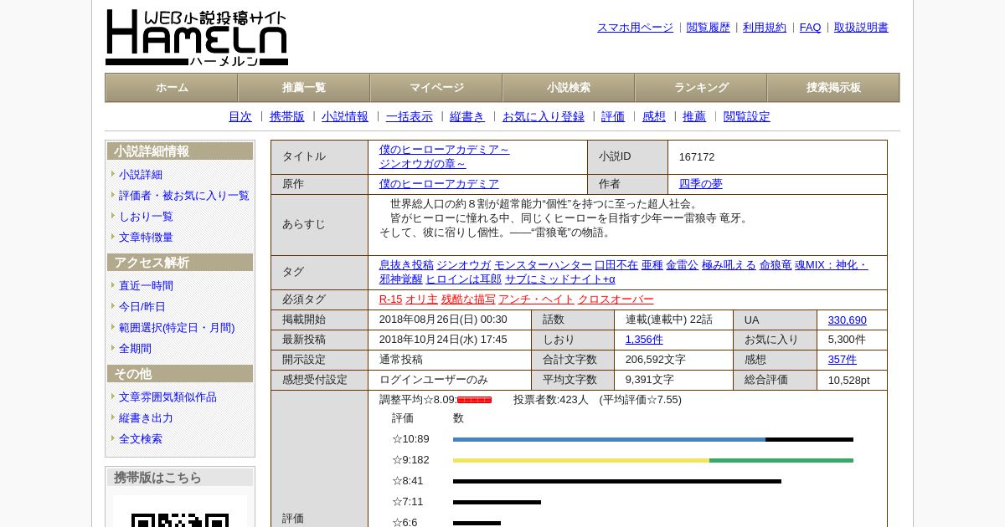Open 全文検索 in the sidebar

pos(141,439)
